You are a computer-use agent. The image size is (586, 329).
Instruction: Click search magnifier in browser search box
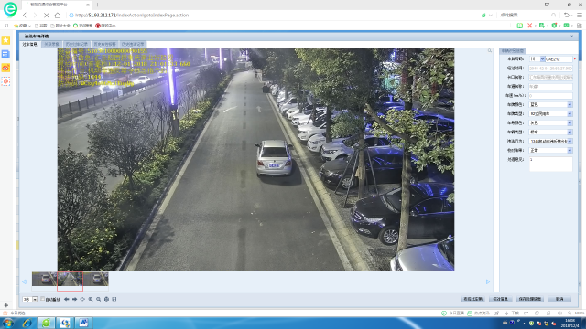pyautogui.click(x=553, y=16)
